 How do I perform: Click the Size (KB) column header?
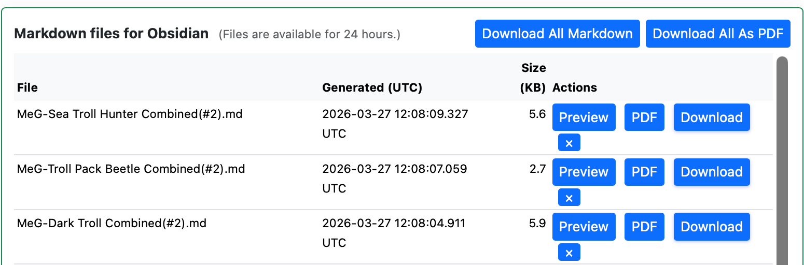533,78
